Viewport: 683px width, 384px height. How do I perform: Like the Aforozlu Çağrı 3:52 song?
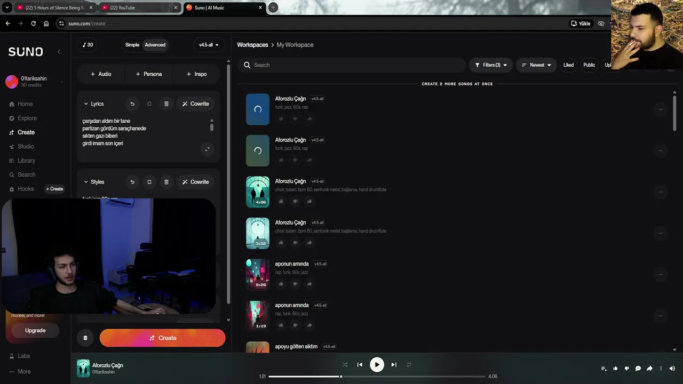tap(281, 243)
